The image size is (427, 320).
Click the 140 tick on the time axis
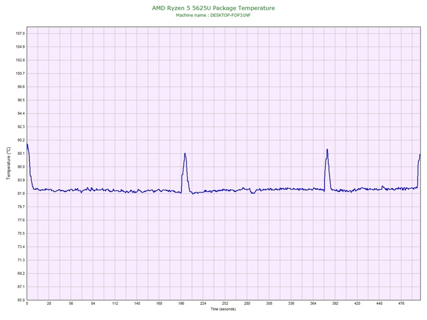tap(137, 303)
